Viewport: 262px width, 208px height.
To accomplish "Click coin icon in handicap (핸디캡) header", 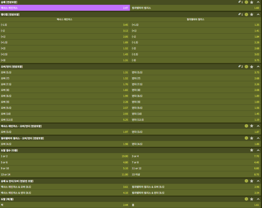I will (x=246, y=14).
